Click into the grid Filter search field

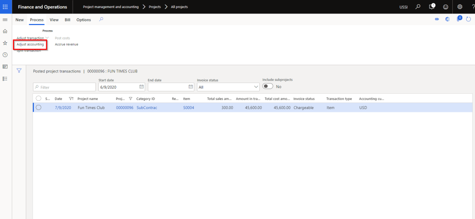tap(64, 87)
